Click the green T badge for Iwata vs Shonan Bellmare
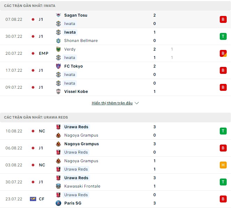Image resolution: width=234 pixels, height=208 pixels. [223, 36]
